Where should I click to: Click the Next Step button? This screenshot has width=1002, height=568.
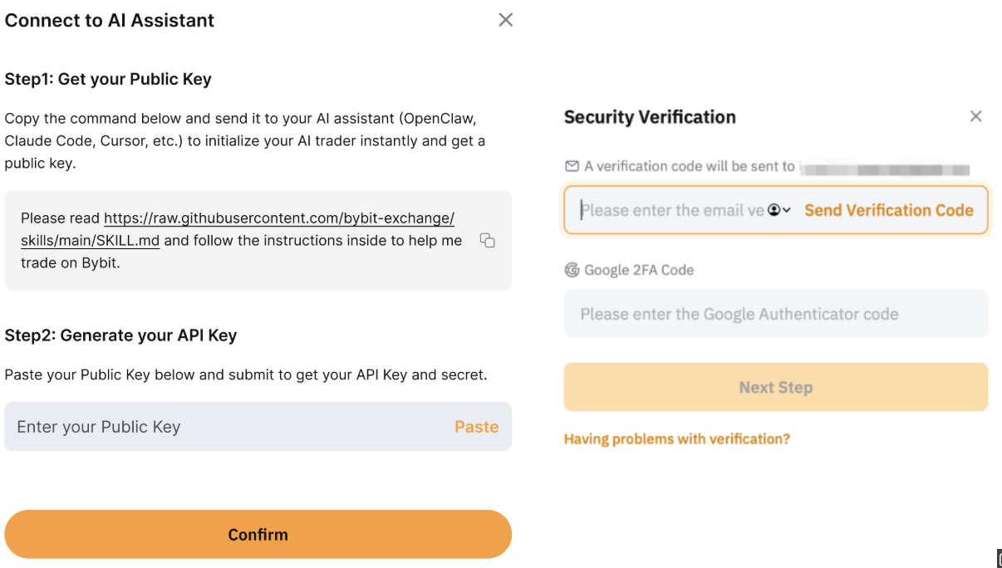tap(776, 387)
